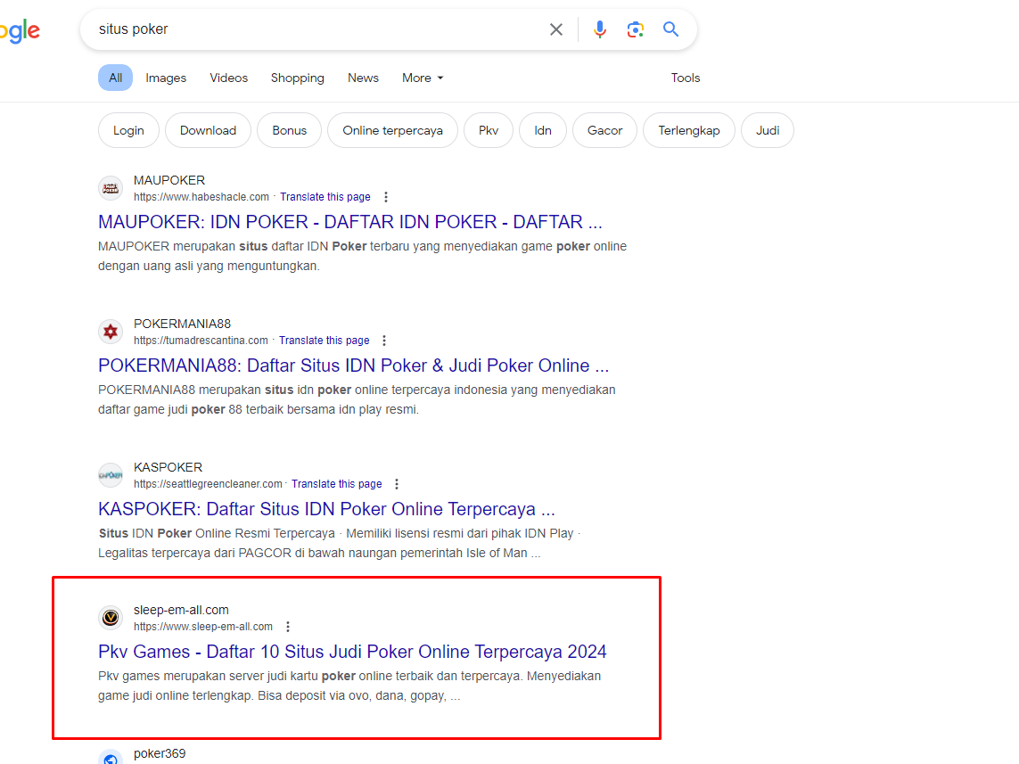Expand the More search categories dropdown
Image resolution: width=1019 pixels, height=764 pixels.
click(x=422, y=78)
